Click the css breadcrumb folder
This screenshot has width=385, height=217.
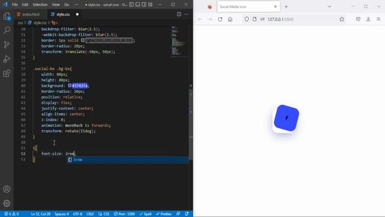pyautogui.click(x=20, y=23)
